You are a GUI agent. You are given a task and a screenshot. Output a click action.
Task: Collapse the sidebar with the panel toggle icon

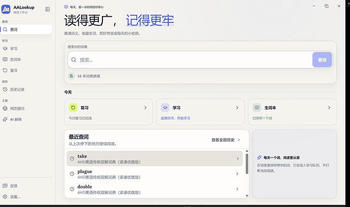tap(48, 9)
